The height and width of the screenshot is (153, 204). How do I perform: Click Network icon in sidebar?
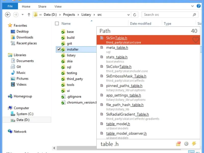pyautogui.click(x=10, y=131)
